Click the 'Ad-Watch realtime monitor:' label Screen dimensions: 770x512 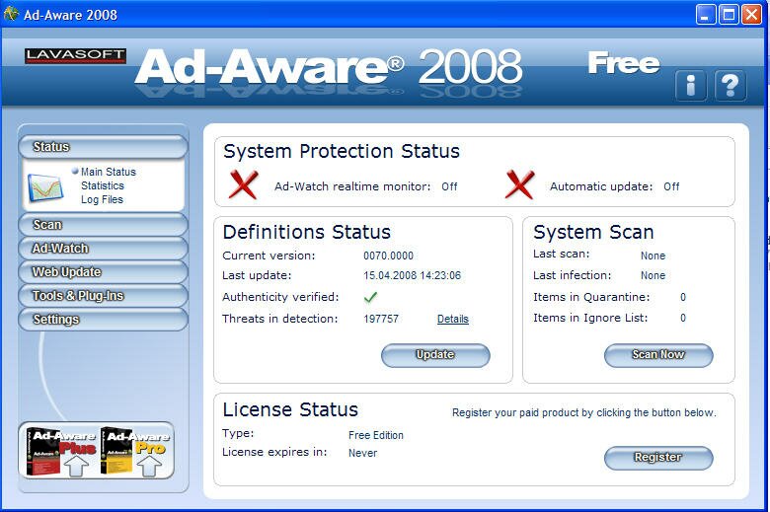[x=352, y=186]
